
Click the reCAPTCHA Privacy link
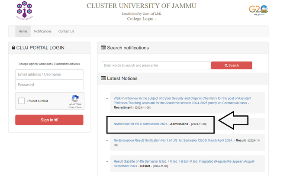pyautogui.click(x=71, y=107)
